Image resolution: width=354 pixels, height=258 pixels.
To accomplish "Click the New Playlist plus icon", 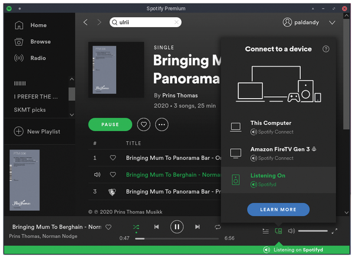I will click(18, 132).
